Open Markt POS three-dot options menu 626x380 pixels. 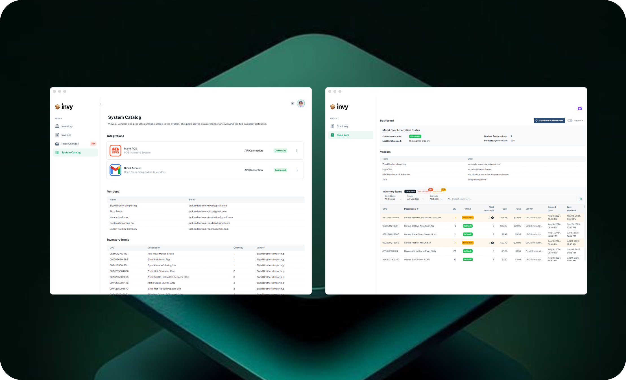297,151
